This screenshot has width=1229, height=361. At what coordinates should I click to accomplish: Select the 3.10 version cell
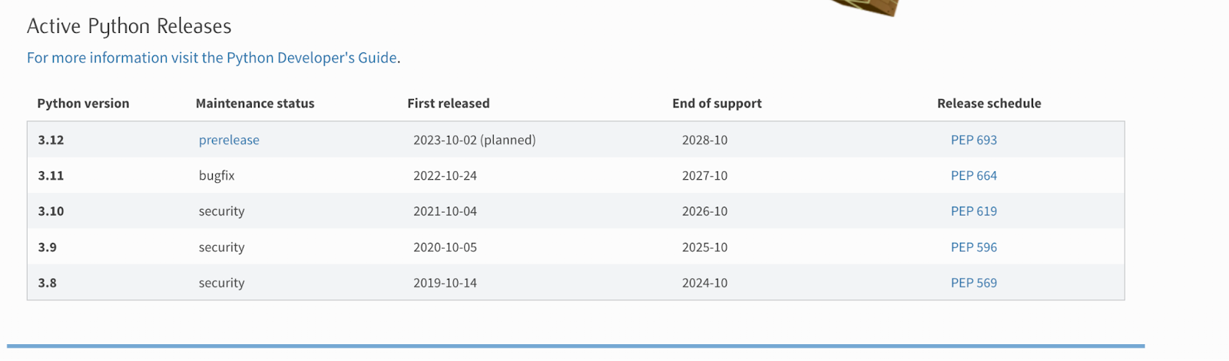coord(51,211)
